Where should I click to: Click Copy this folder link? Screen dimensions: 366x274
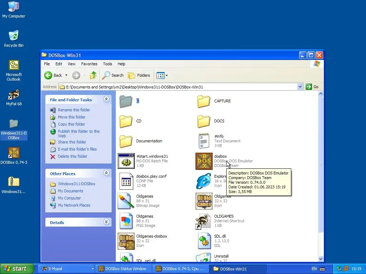point(71,124)
